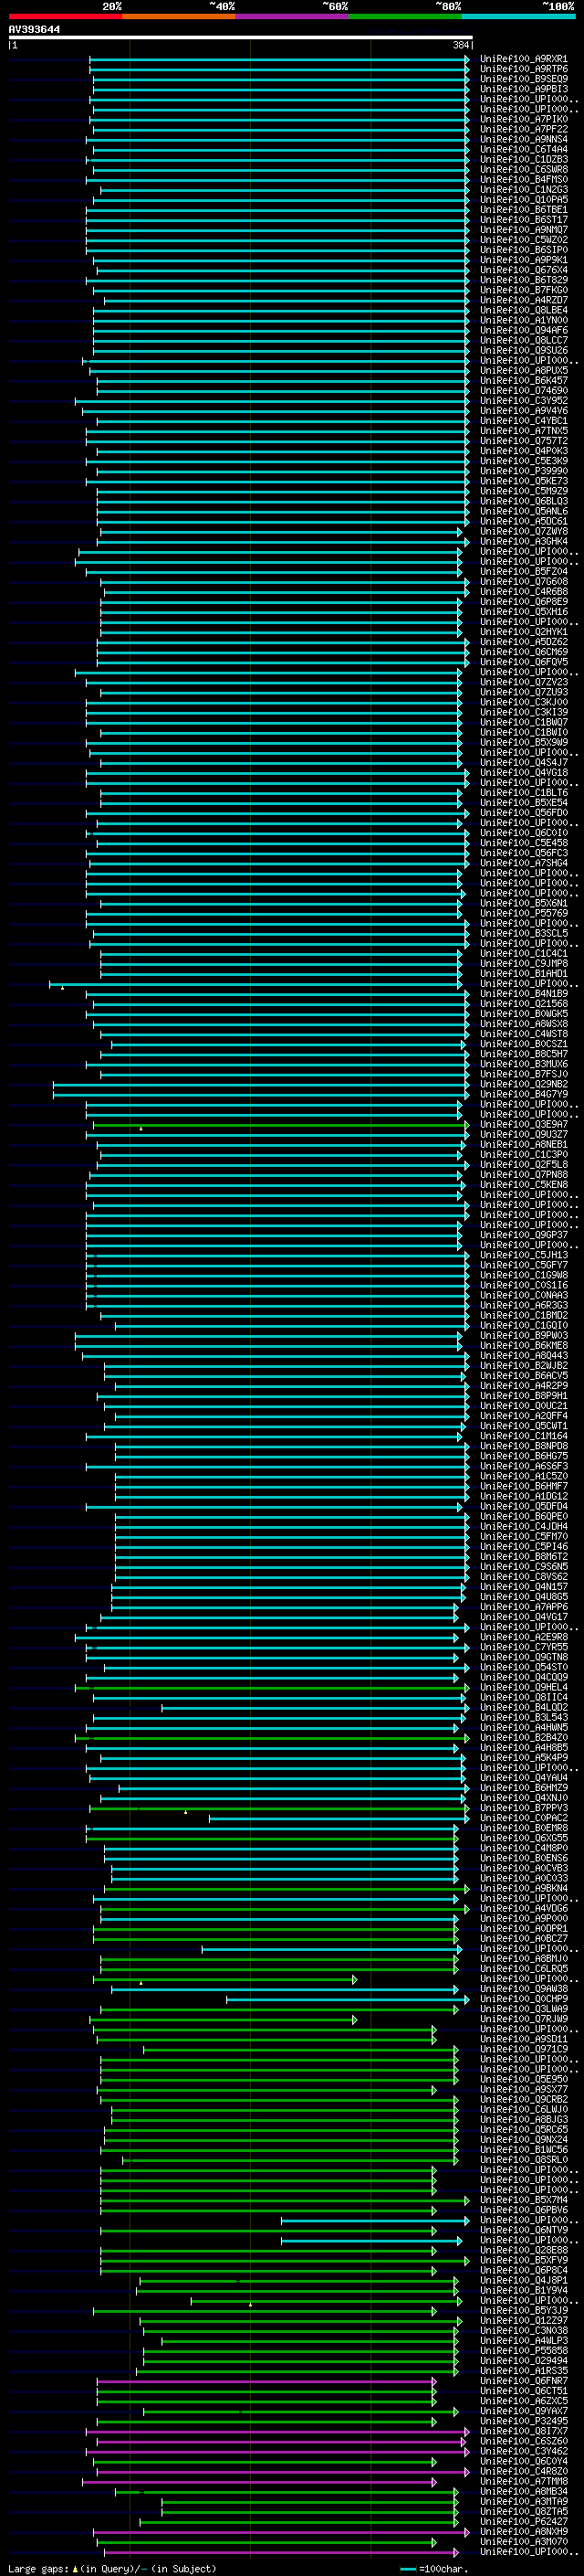Click hit UniRef100_C3Y952

click(524, 400)
